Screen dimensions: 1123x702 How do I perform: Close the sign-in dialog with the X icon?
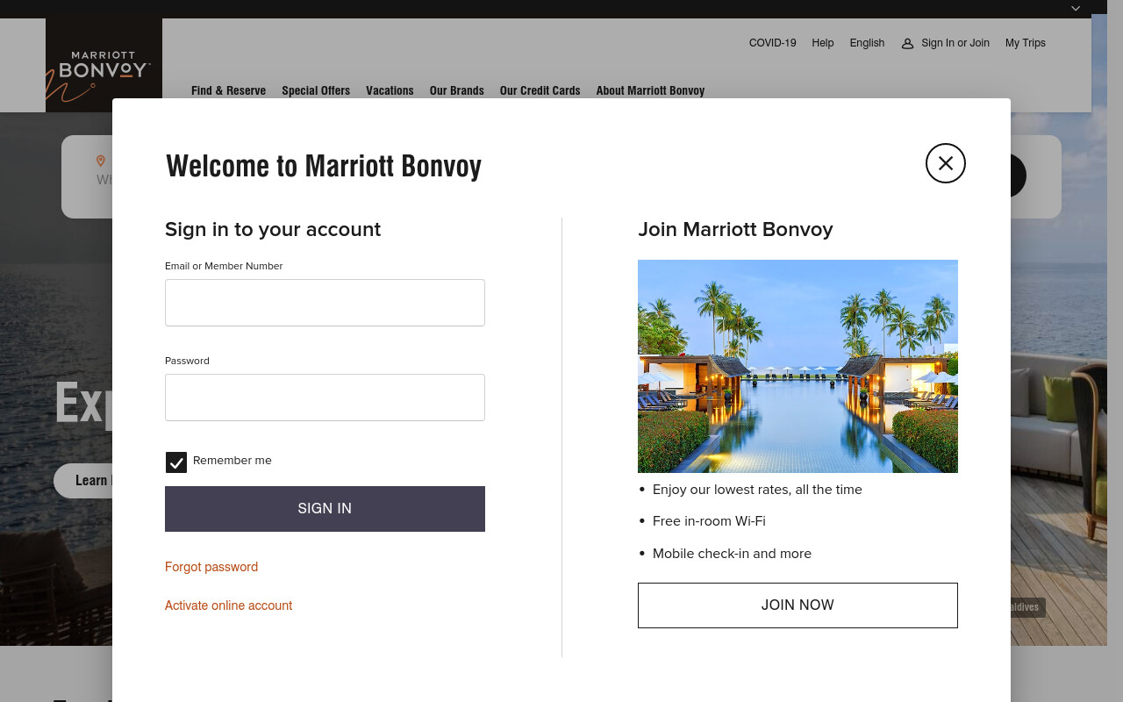(x=946, y=163)
